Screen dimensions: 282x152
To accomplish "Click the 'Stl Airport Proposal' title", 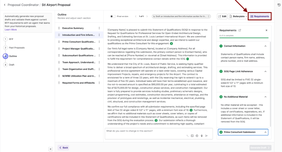I will click(56, 5).
